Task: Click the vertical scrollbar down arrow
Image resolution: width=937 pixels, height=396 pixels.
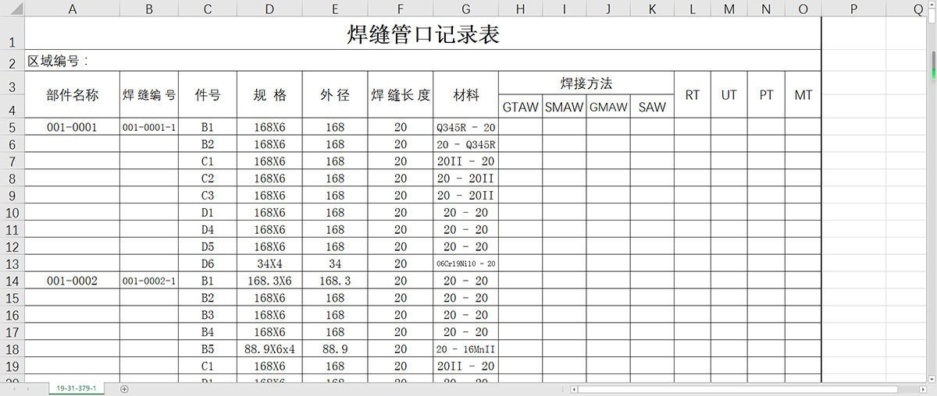Action: pyautogui.click(x=932, y=377)
